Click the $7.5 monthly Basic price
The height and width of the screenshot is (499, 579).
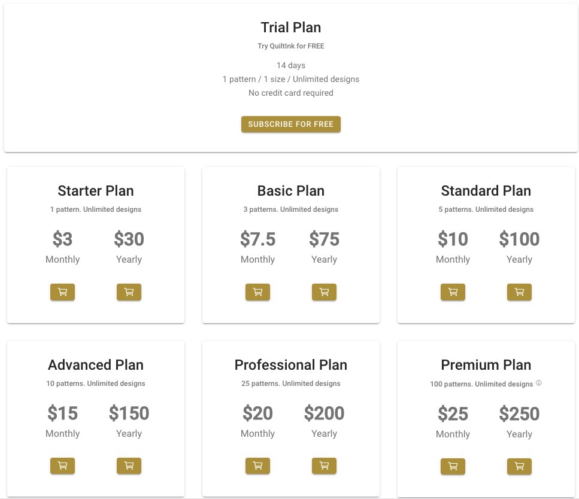click(257, 239)
